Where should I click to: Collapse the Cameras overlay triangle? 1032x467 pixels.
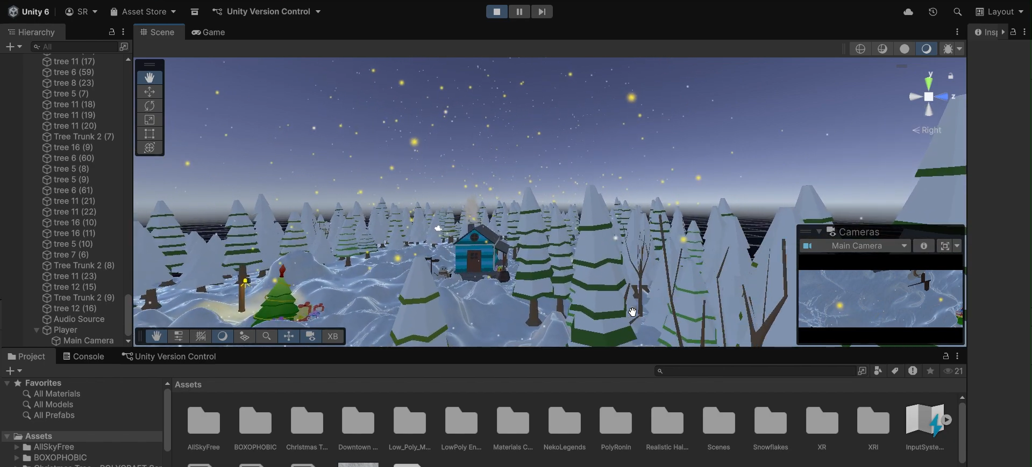pyautogui.click(x=819, y=232)
